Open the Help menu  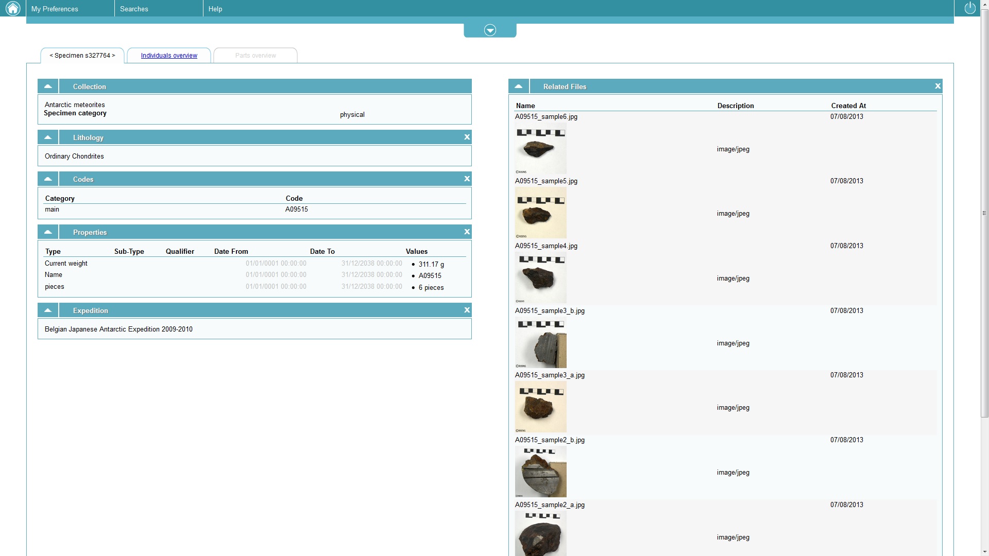pos(215,9)
